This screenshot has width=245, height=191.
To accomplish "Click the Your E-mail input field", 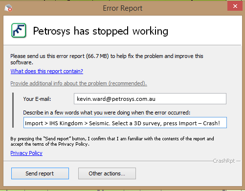I will coord(150,98).
